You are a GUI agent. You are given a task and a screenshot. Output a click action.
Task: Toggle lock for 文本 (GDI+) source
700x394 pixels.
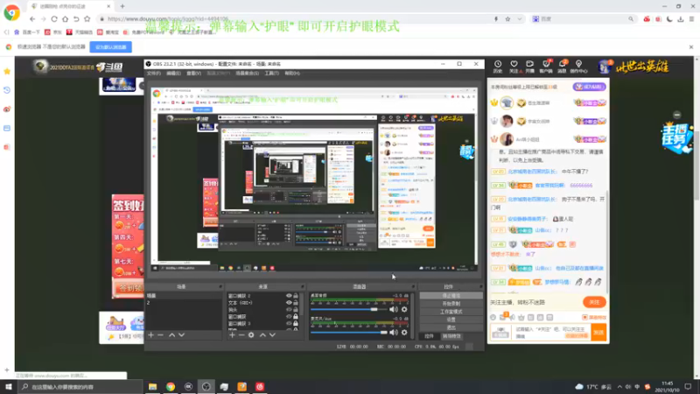(x=296, y=303)
